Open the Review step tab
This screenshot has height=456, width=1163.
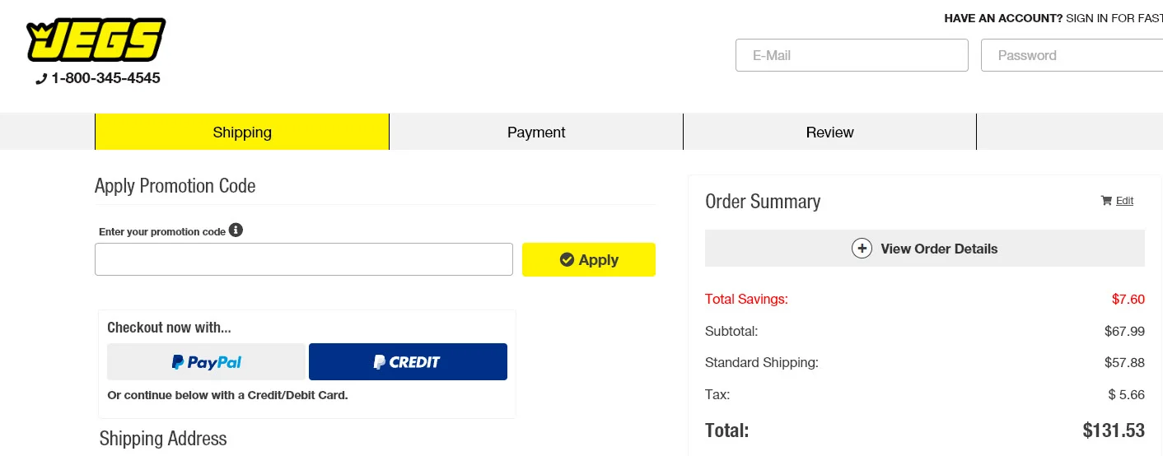(829, 133)
